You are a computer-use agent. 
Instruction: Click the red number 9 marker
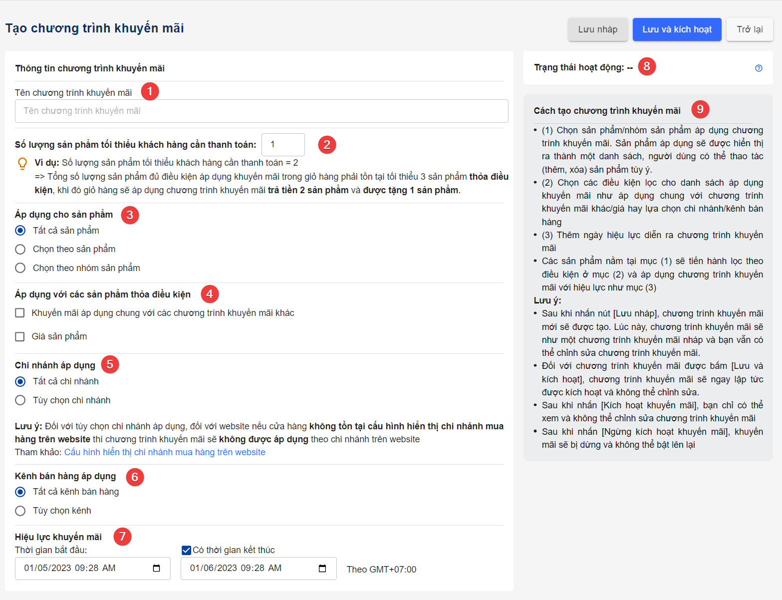pyautogui.click(x=700, y=109)
